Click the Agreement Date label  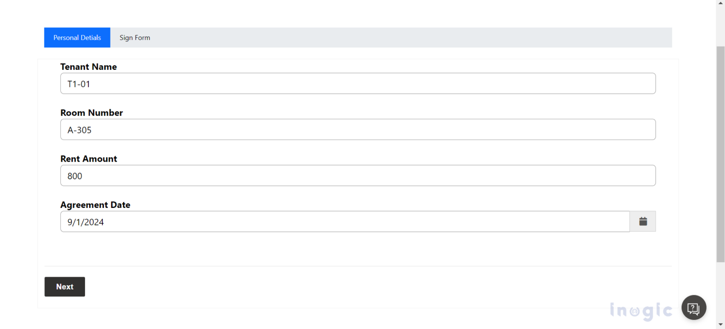95,205
